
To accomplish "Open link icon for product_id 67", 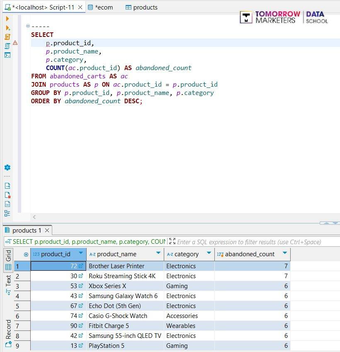I will (x=81, y=306).
